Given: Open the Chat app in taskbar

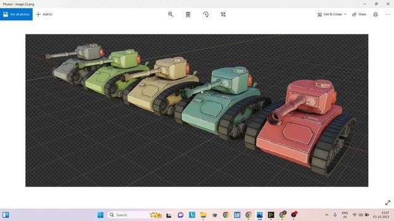Looking at the screenshot, I should [x=180, y=215].
